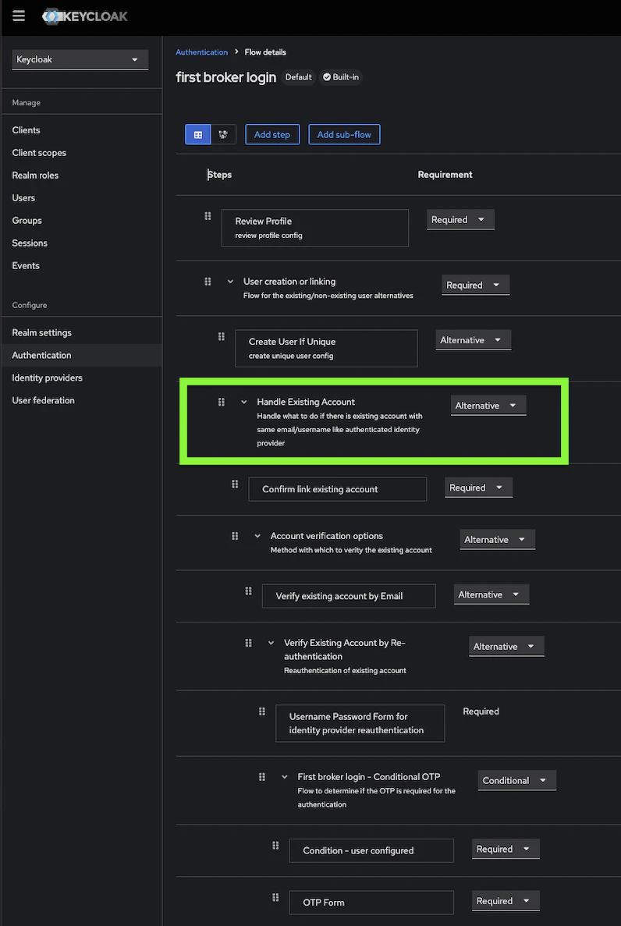Select the Verify existing account by Email step box
The width and height of the screenshot is (621, 926).
349,597
